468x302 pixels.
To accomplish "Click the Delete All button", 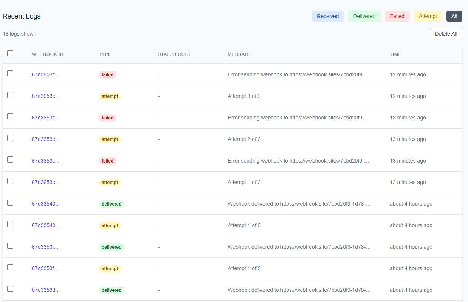I will point(446,34).
